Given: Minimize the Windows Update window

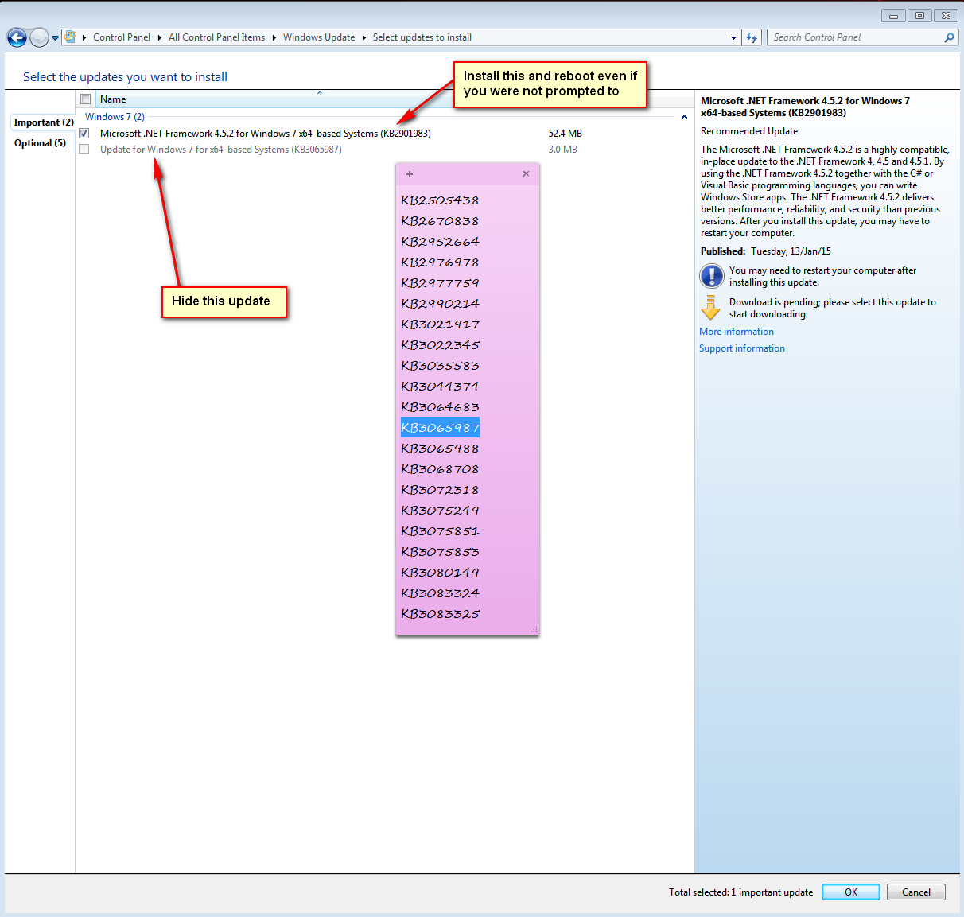Looking at the screenshot, I should click(893, 16).
